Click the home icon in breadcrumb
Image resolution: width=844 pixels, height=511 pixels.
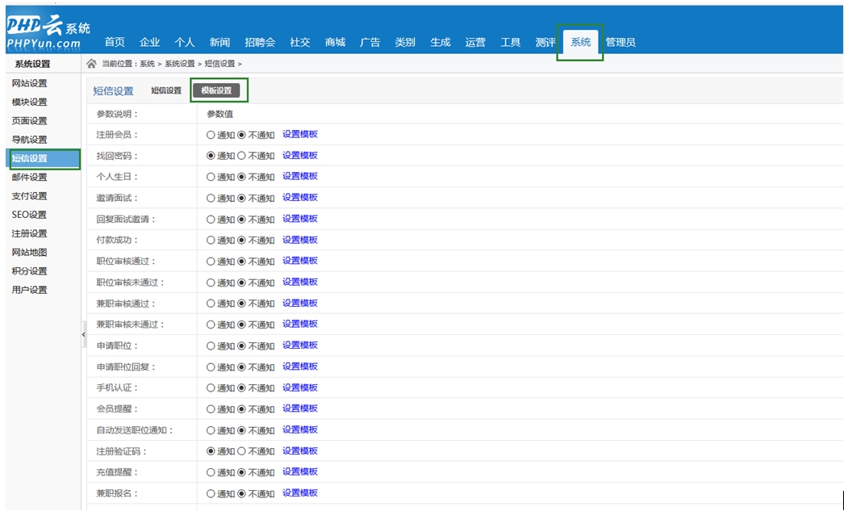click(x=92, y=64)
